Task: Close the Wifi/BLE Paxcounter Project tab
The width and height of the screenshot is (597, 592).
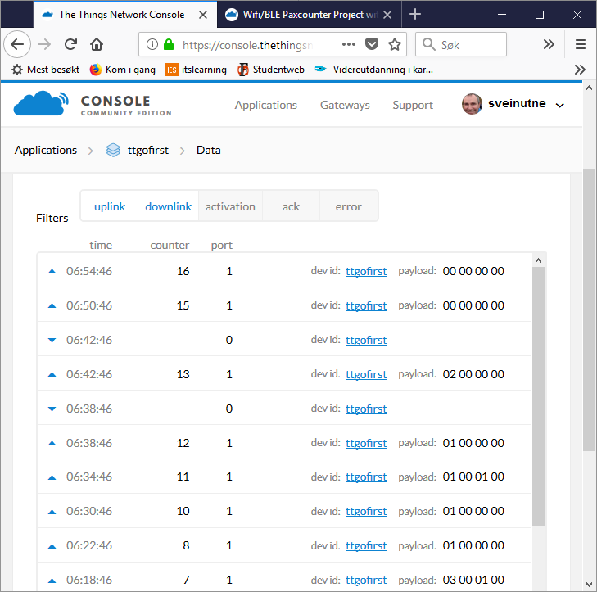Action: point(387,15)
